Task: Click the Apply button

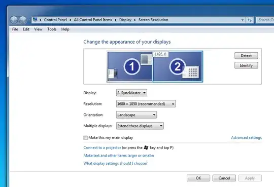Action: [x=250, y=178]
